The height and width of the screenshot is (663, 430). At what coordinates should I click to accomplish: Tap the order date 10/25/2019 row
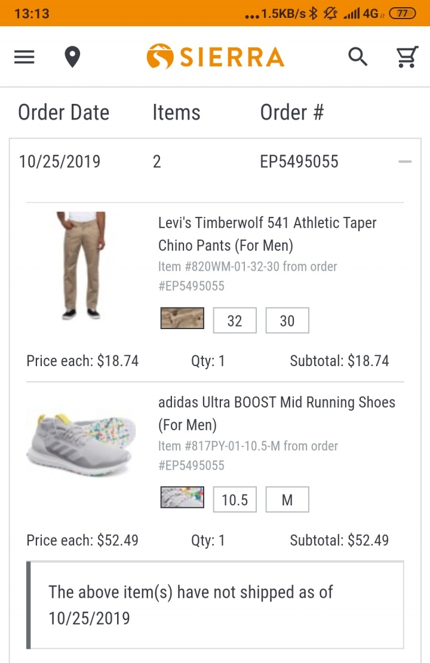[60, 162]
